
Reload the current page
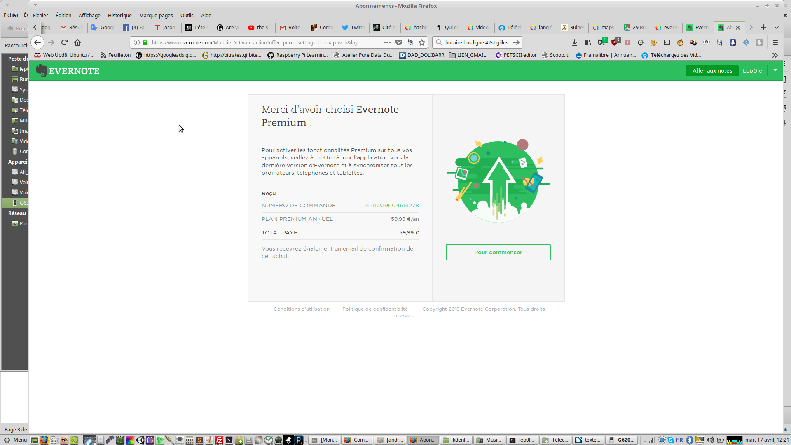[64, 42]
